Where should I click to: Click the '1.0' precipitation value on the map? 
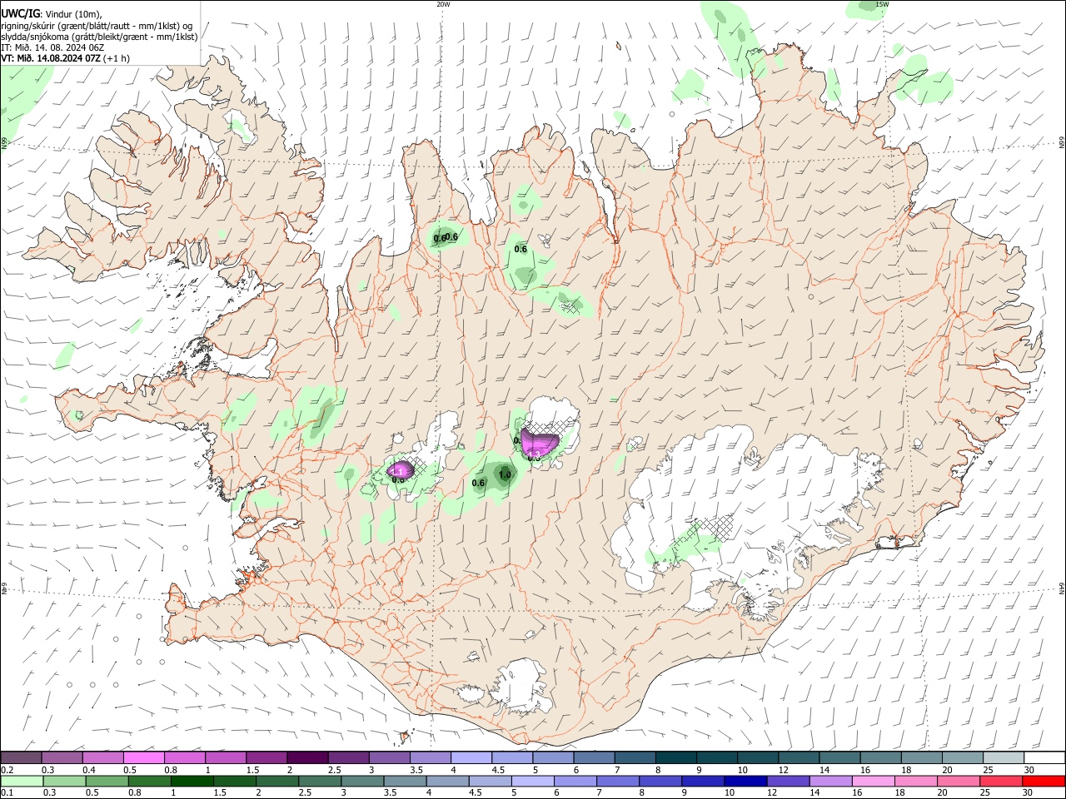[x=505, y=475]
